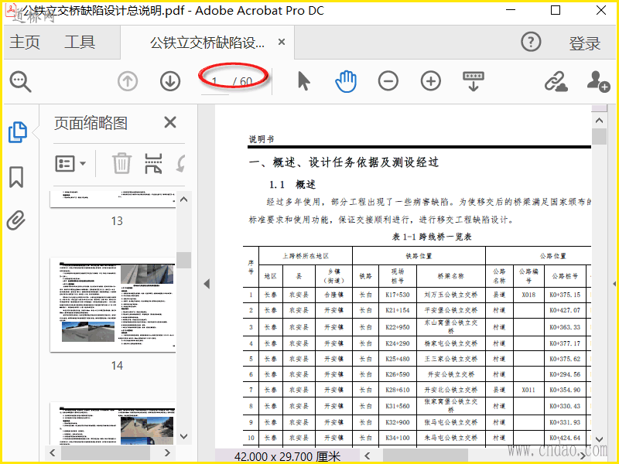
Task: Select the thumbnail below page 14
Action: click(x=113, y=423)
